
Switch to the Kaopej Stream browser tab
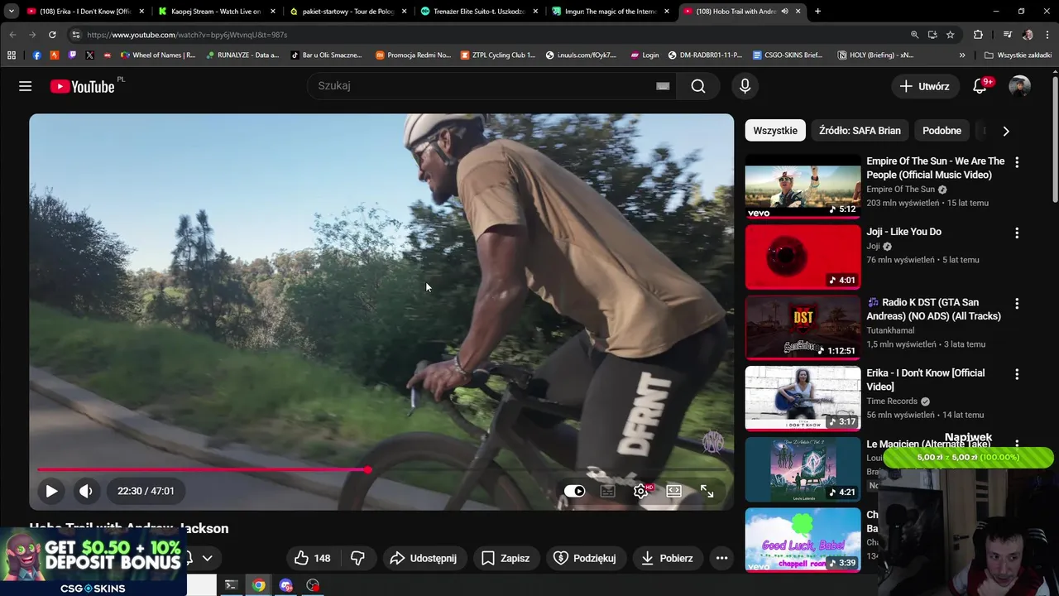click(x=215, y=12)
